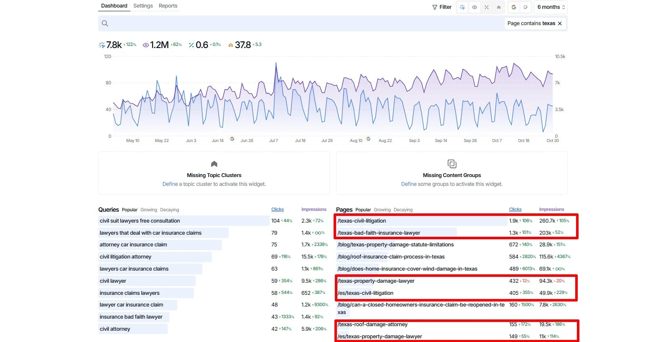
Task: Open the Filter funnel button
Action: coord(442,7)
